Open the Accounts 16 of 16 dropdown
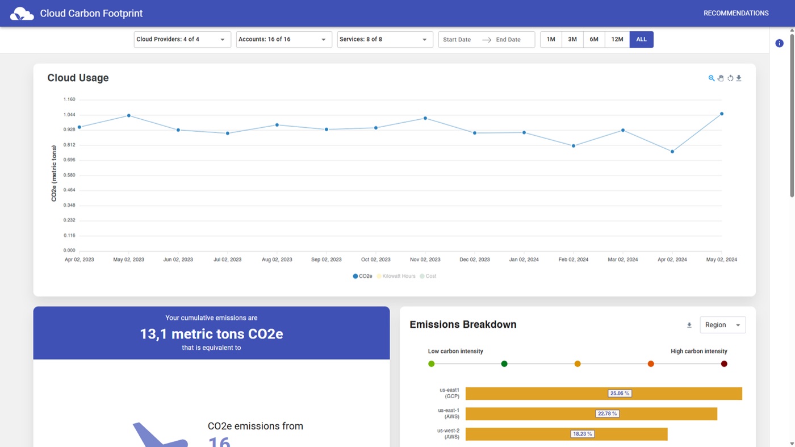Screen dimensions: 795x447 [x=284, y=39]
